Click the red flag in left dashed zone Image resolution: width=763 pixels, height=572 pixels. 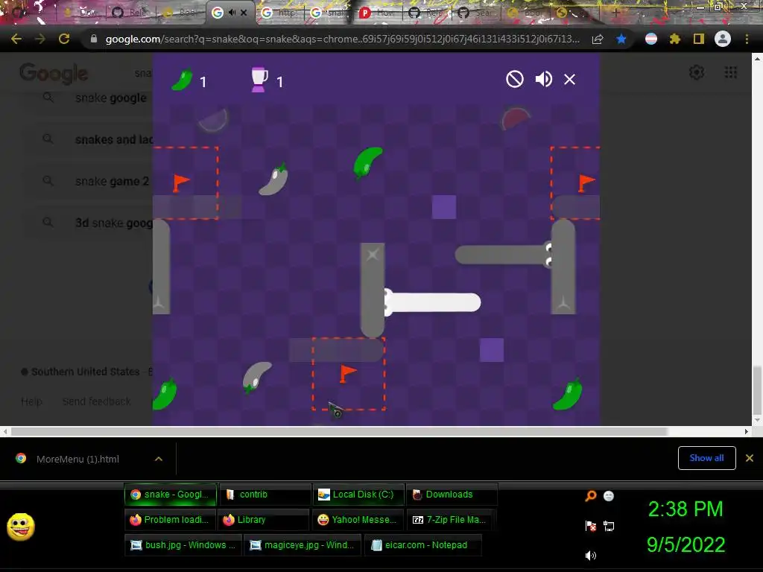pos(181,183)
